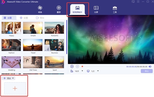Viewport: 154px width, 97px height.
Task: Choose the Fashion theme thumbnail
Action: click(x=11, y=45)
